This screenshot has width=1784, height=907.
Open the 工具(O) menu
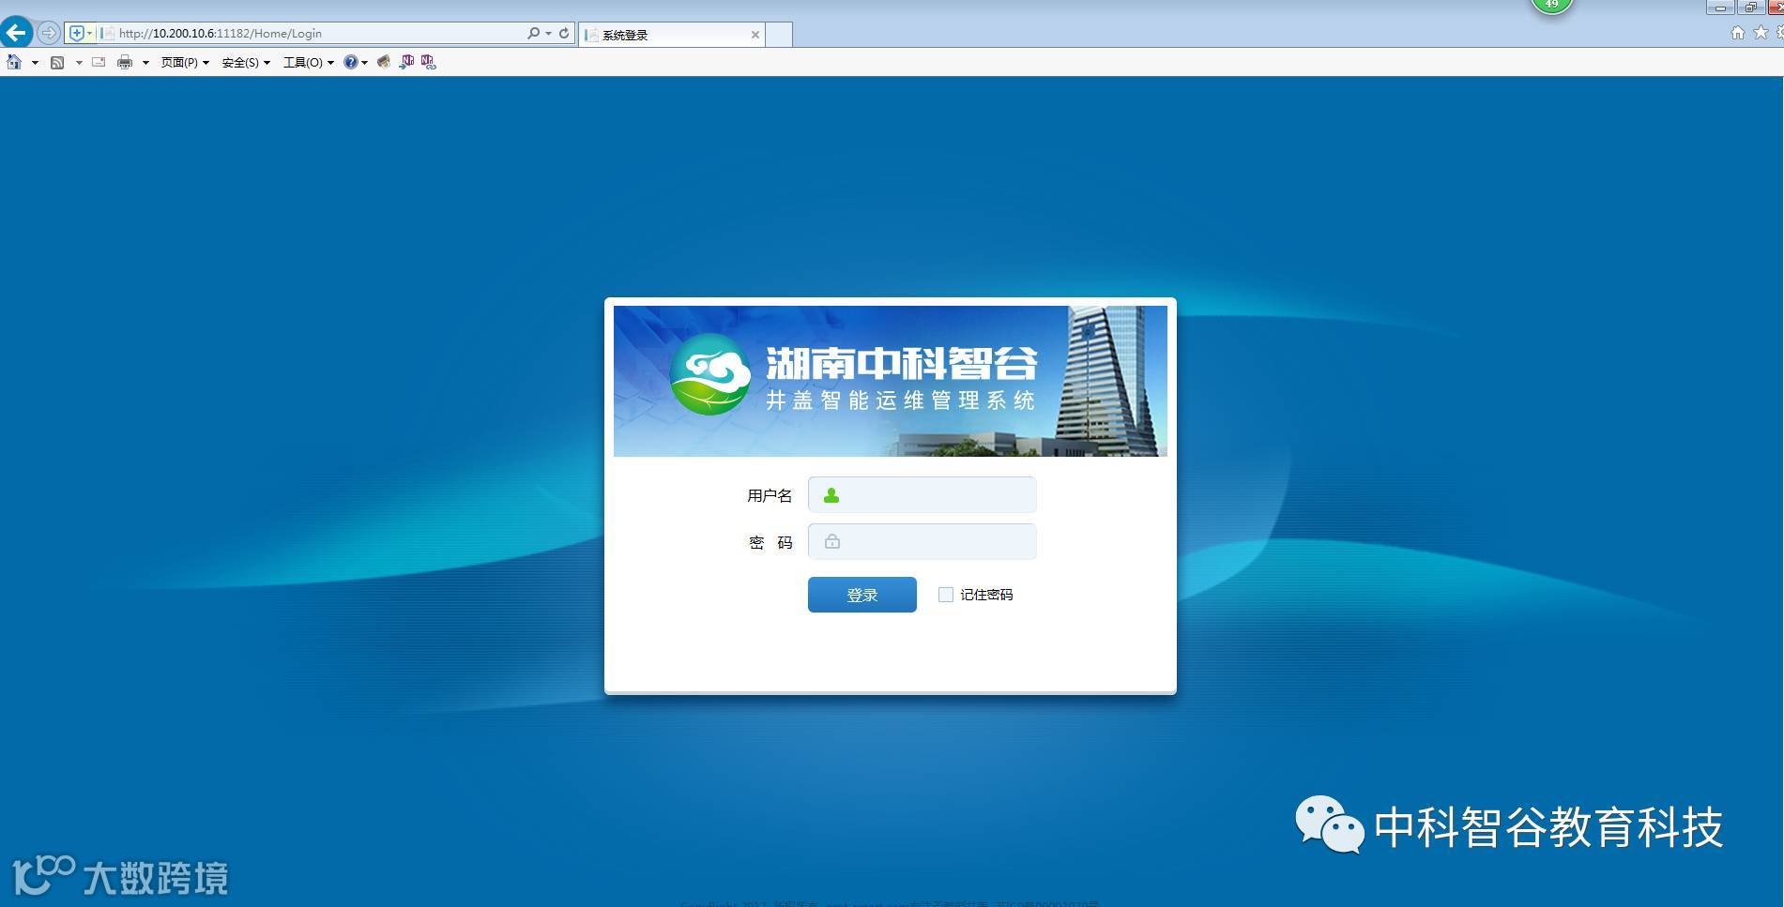coord(309,63)
